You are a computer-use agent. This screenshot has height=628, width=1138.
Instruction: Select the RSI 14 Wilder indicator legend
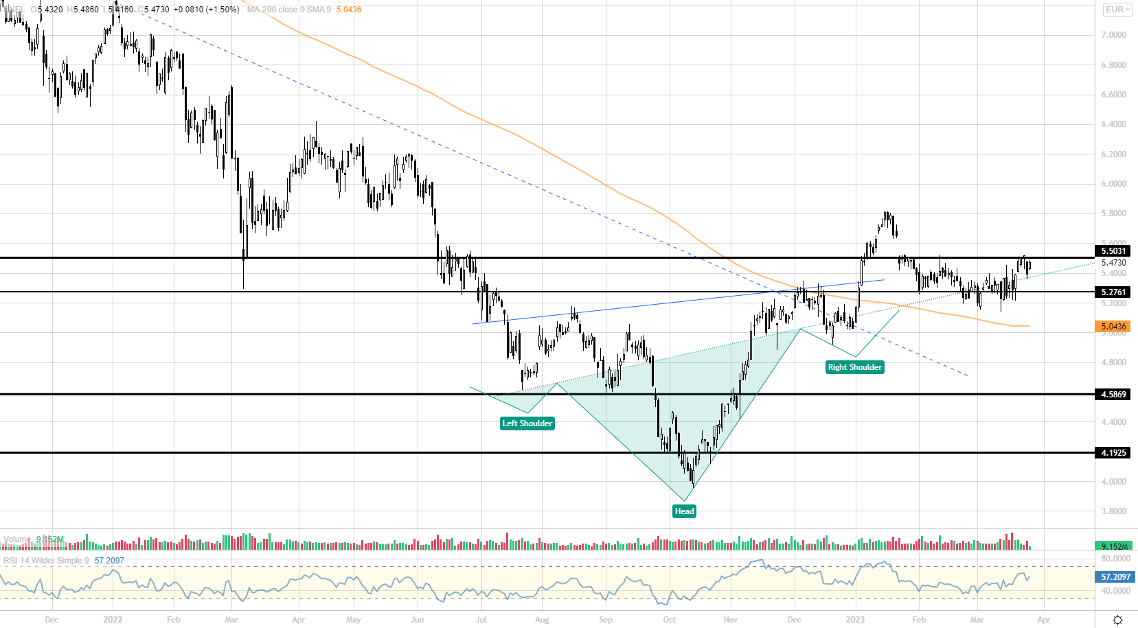click(x=46, y=561)
